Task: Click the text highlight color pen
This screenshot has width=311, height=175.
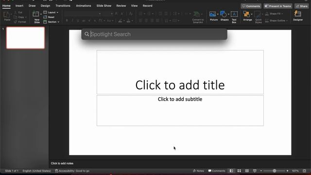Action: click(120, 20)
